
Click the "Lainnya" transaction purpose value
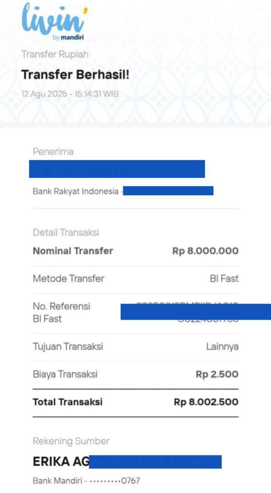click(x=222, y=347)
